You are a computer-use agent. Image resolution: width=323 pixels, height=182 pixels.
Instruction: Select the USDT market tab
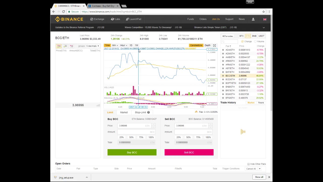pyautogui.click(x=261, y=36)
